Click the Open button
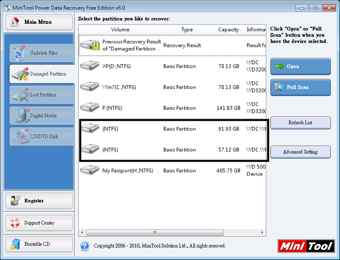340x260 pixels. click(x=300, y=66)
